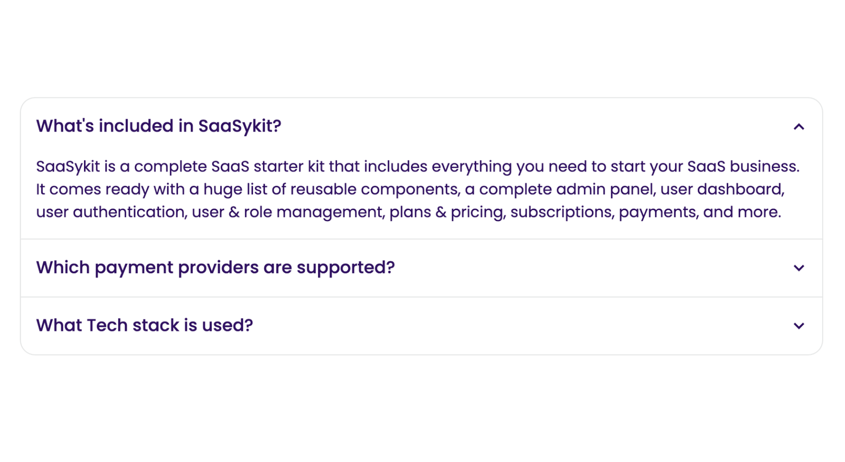Click "user authentication" in the answer text
845x462 pixels.
111,212
